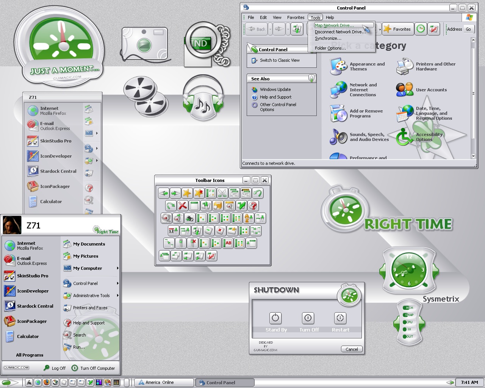
Task: Choose Map Network Drive from Tools menu
Action: coord(341,25)
